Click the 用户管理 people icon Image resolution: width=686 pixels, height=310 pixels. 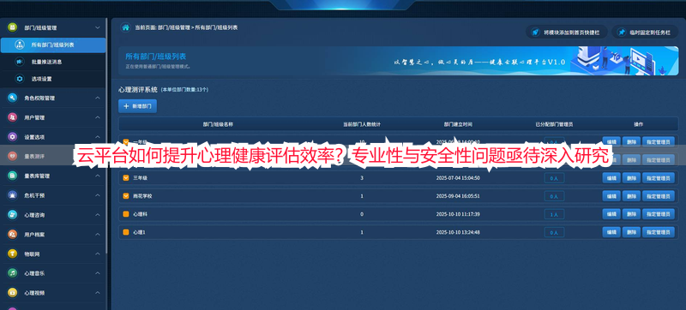tap(12, 117)
